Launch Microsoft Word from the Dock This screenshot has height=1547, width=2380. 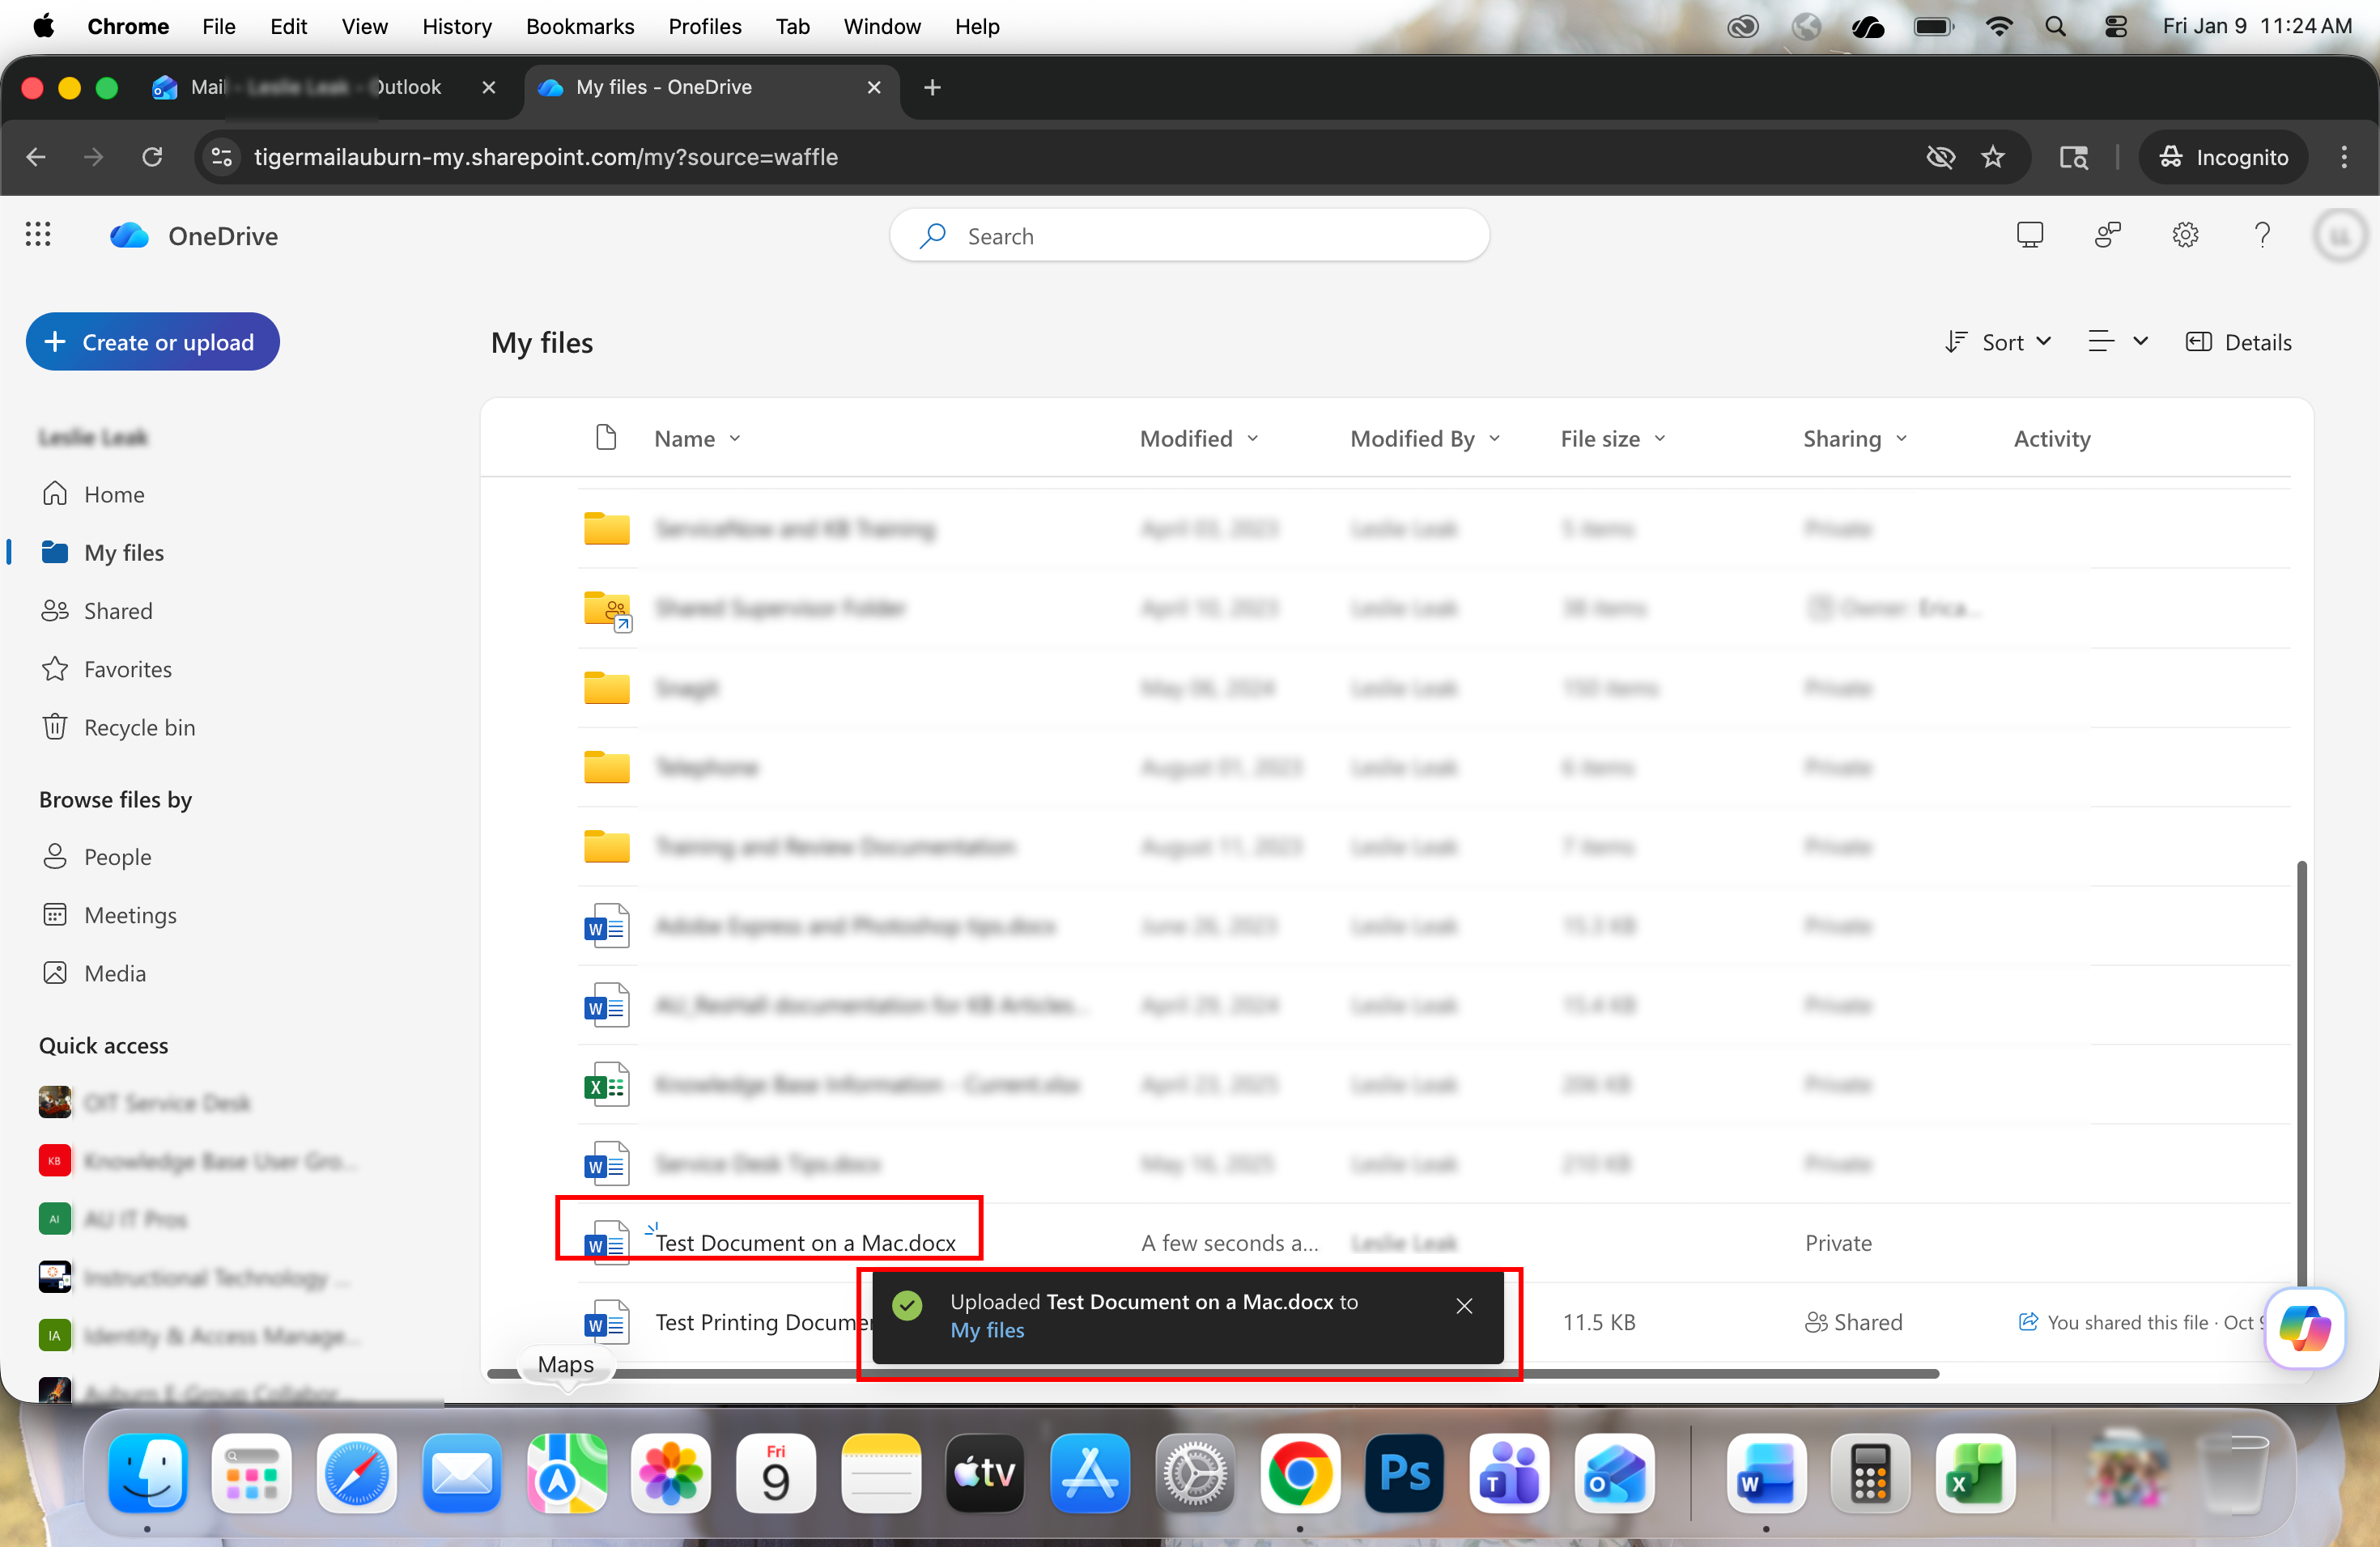pos(1766,1476)
